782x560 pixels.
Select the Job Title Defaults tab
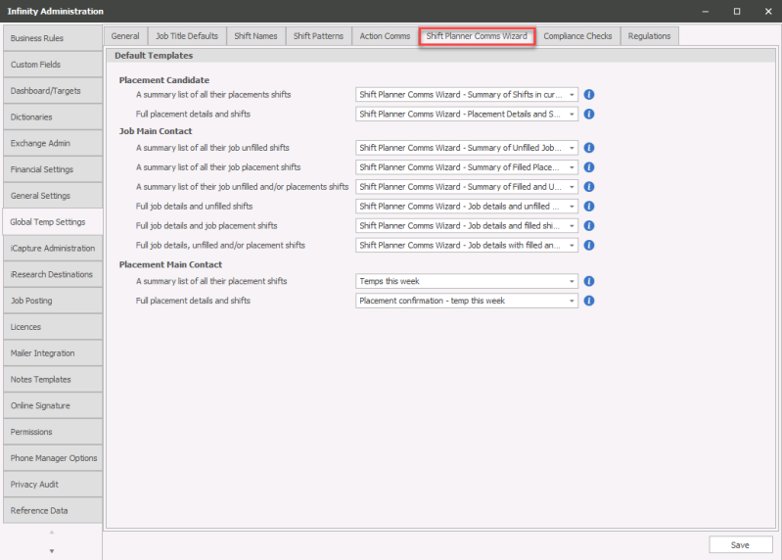pos(187,36)
